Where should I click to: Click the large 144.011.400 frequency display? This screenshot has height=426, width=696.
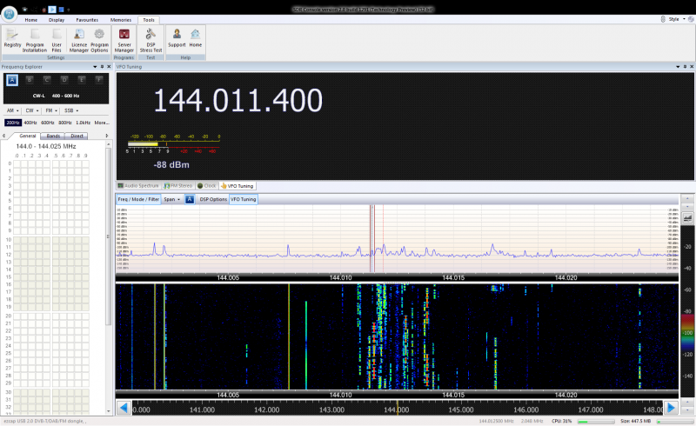click(x=238, y=101)
